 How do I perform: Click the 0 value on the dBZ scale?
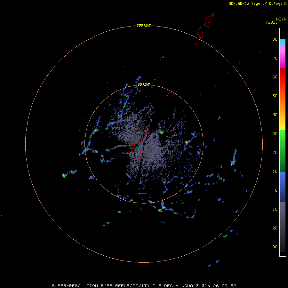(276, 190)
